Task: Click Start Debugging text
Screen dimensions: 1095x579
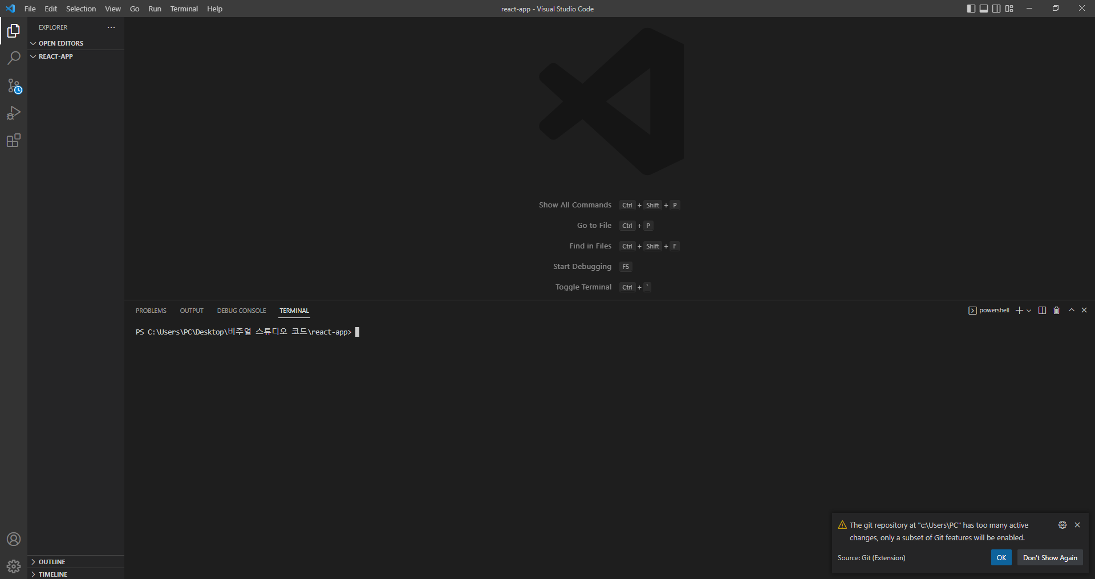Action: pos(582,267)
